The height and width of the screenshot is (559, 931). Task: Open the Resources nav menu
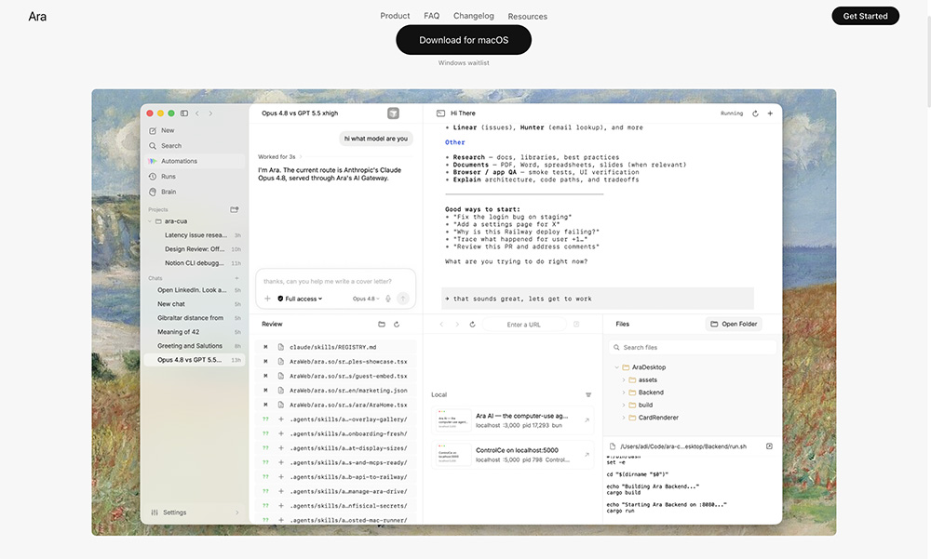pyautogui.click(x=527, y=17)
